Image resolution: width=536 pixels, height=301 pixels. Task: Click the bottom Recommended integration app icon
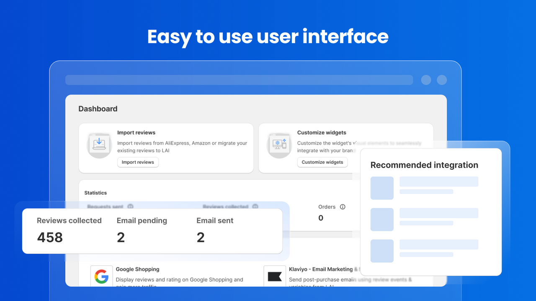[x=381, y=251]
